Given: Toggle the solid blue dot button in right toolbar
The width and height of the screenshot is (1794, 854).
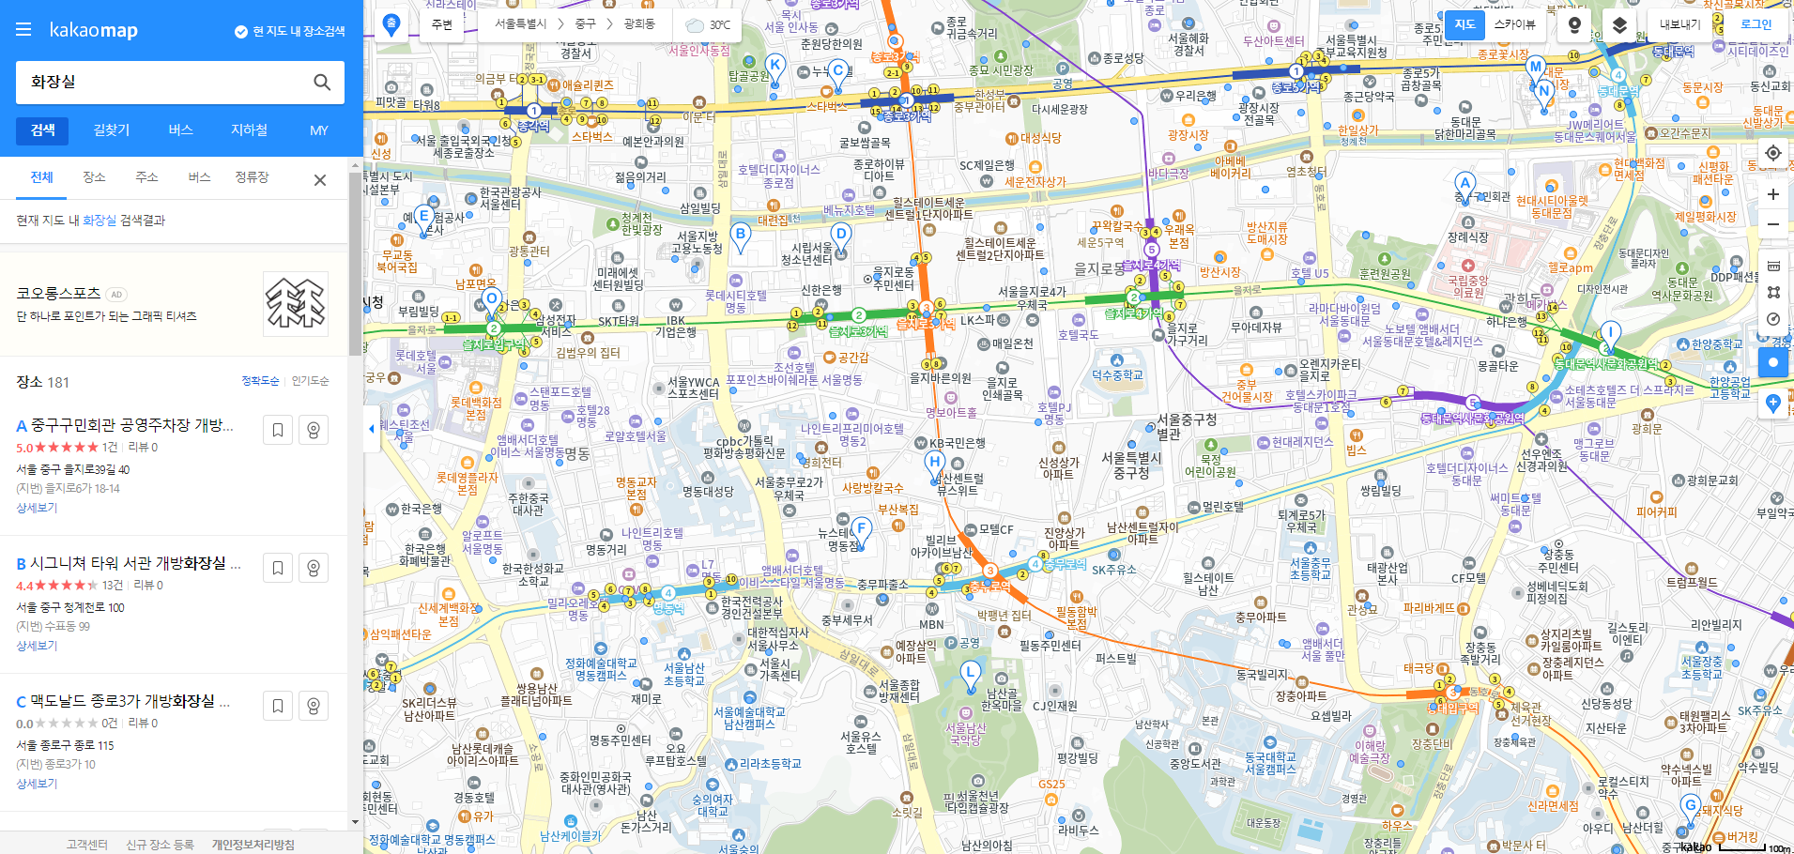Looking at the screenshot, I should coord(1773,362).
